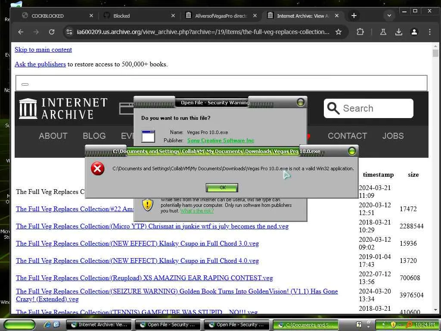This screenshot has height=331, width=441.
Task: Click the Sony Creative Software Inc publisher link
Action: click(x=221, y=140)
